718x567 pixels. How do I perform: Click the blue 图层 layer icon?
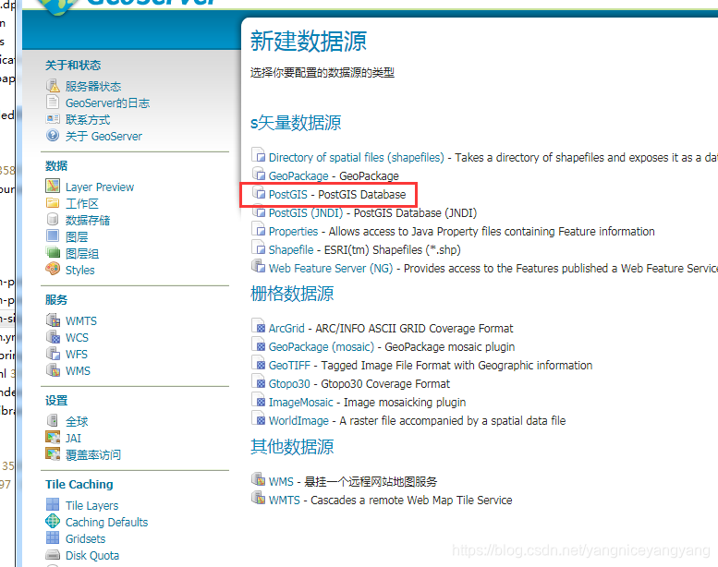coord(53,235)
